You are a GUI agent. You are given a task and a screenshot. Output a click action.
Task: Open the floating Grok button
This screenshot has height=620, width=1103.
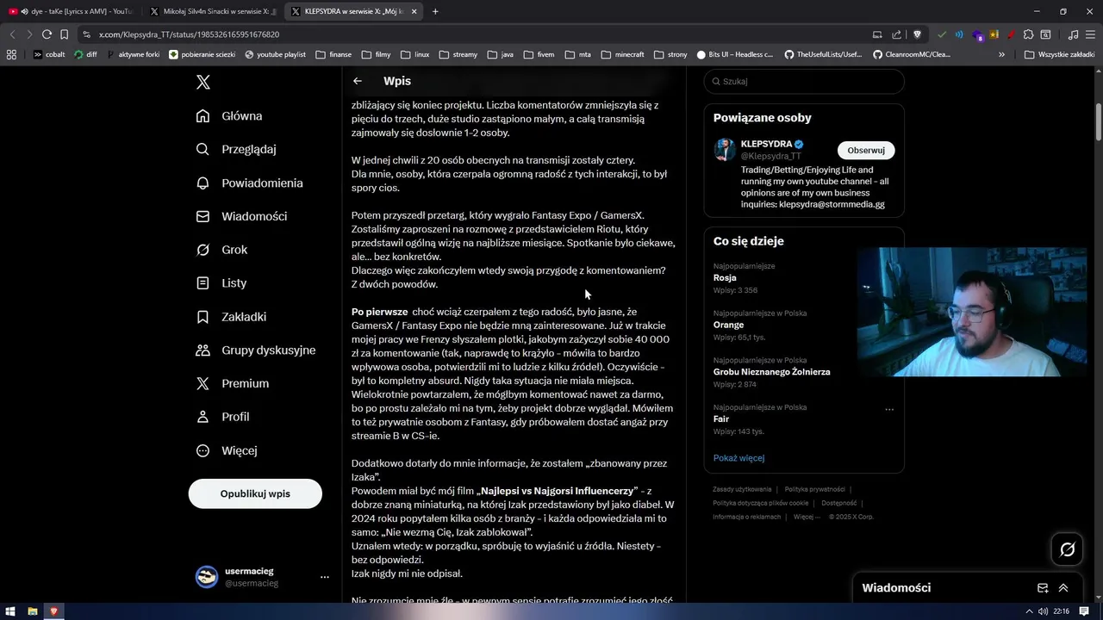click(x=1067, y=549)
